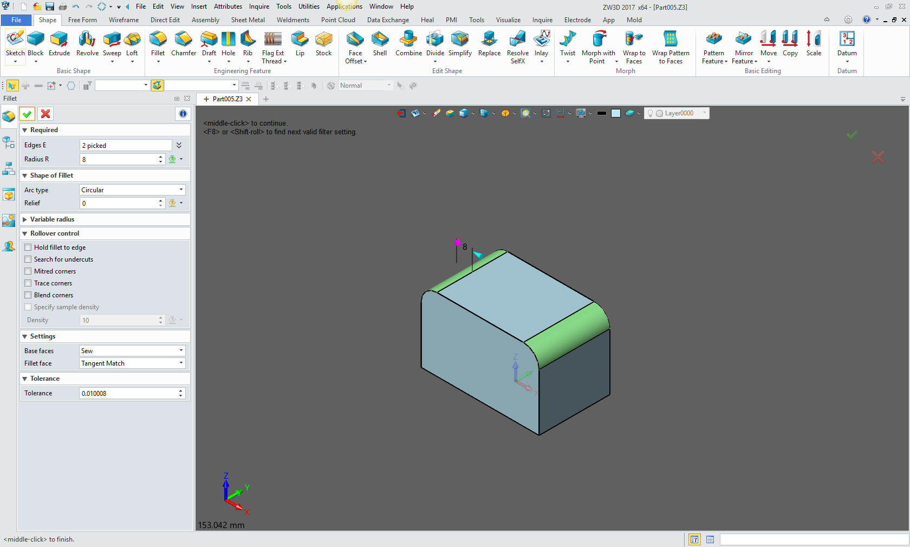Switch to the Sheet Metal ribbon tab
This screenshot has height=547, width=910.
[x=248, y=20]
